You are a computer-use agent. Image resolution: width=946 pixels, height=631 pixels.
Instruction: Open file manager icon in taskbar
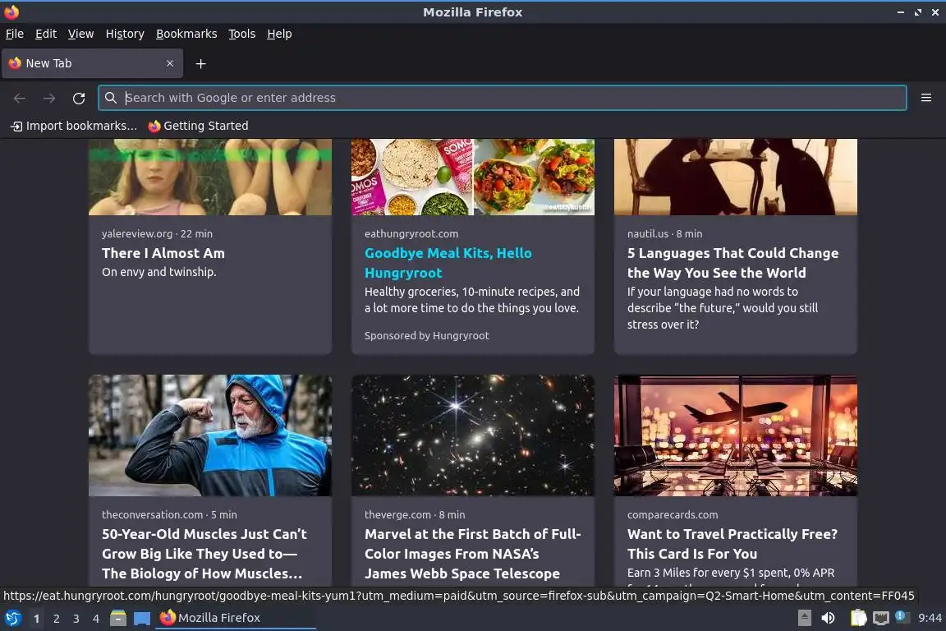(118, 619)
